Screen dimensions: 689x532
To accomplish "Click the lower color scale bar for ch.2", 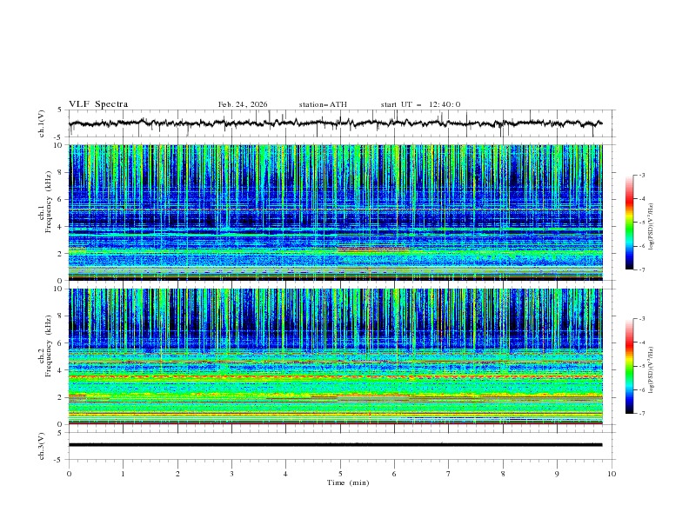I will point(629,366).
